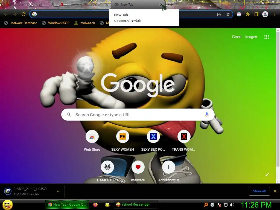Select the New Tab tab
This screenshot has height=210, width=280.
(x=136, y=5)
